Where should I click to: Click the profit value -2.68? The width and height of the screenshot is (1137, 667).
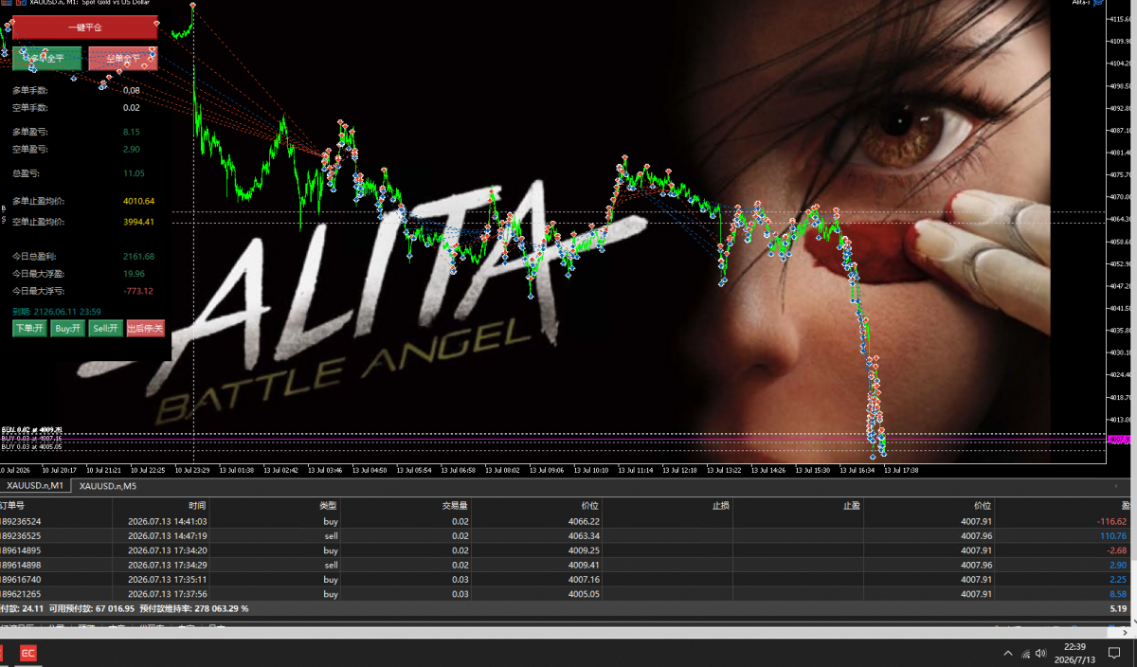coord(1118,550)
